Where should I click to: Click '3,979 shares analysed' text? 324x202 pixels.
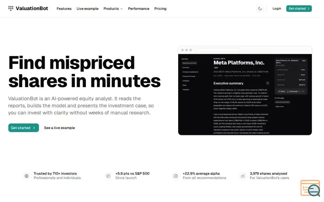(x=269, y=174)
